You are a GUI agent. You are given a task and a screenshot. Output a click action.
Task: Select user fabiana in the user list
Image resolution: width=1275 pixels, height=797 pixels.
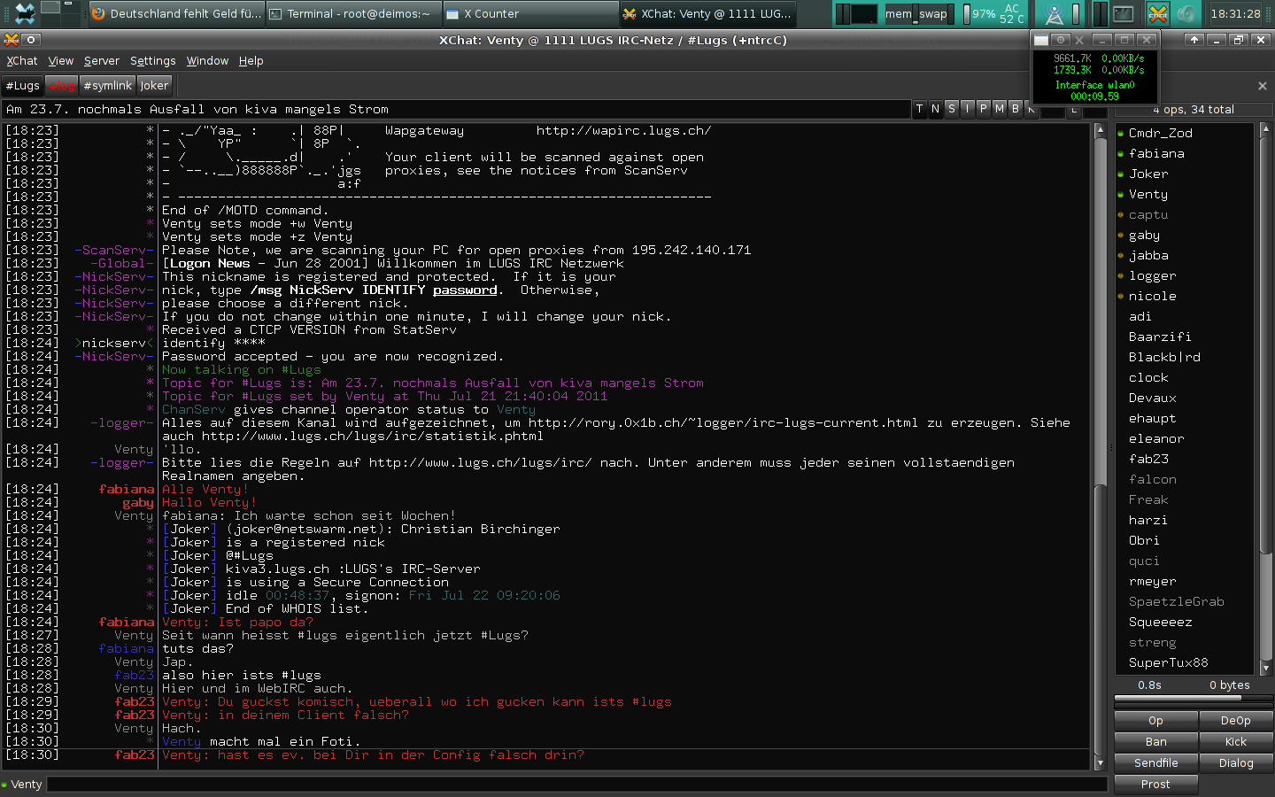(1184, 153)
